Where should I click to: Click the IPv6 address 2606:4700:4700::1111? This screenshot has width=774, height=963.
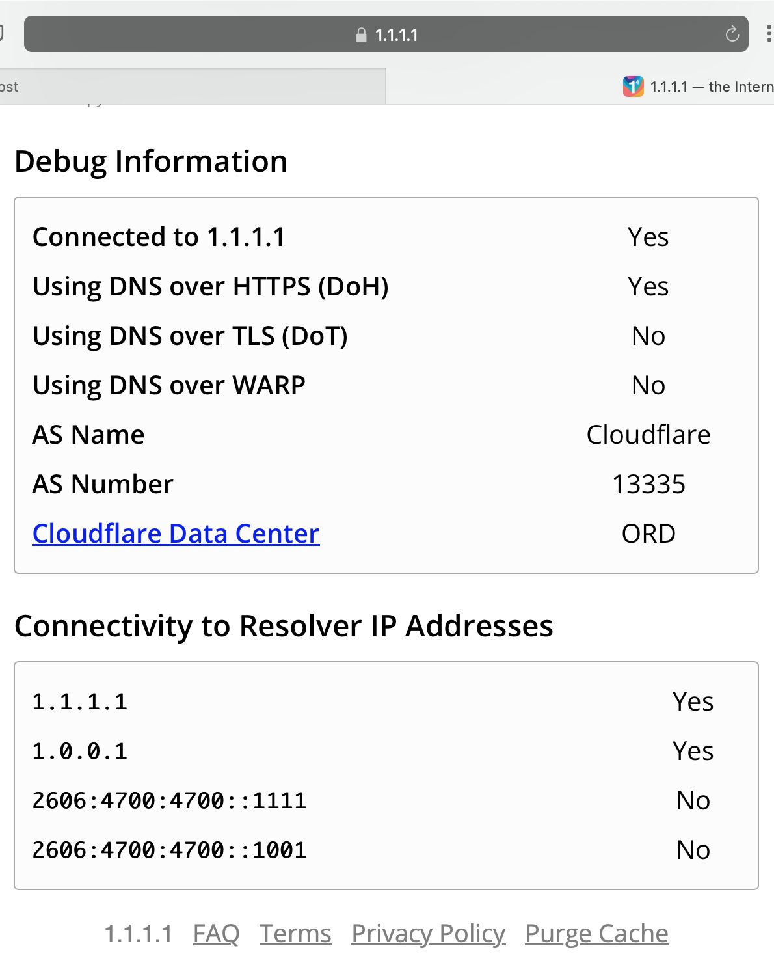(169, 800)
